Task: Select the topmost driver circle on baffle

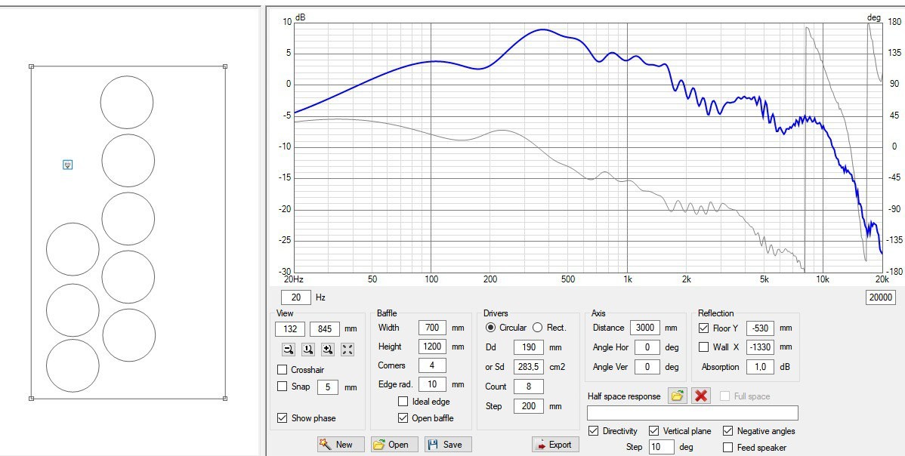Action: point(127,102)
